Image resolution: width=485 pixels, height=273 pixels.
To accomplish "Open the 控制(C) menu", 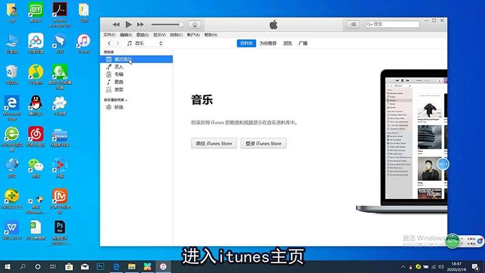I will coord(176,35).
